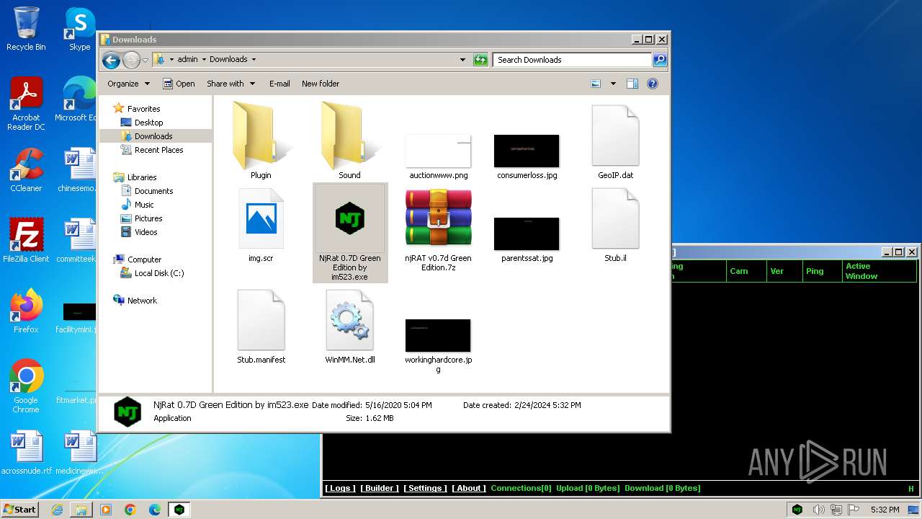Open Firefox desktop shortcut
The image size is (922, 519).
[26, 311]
